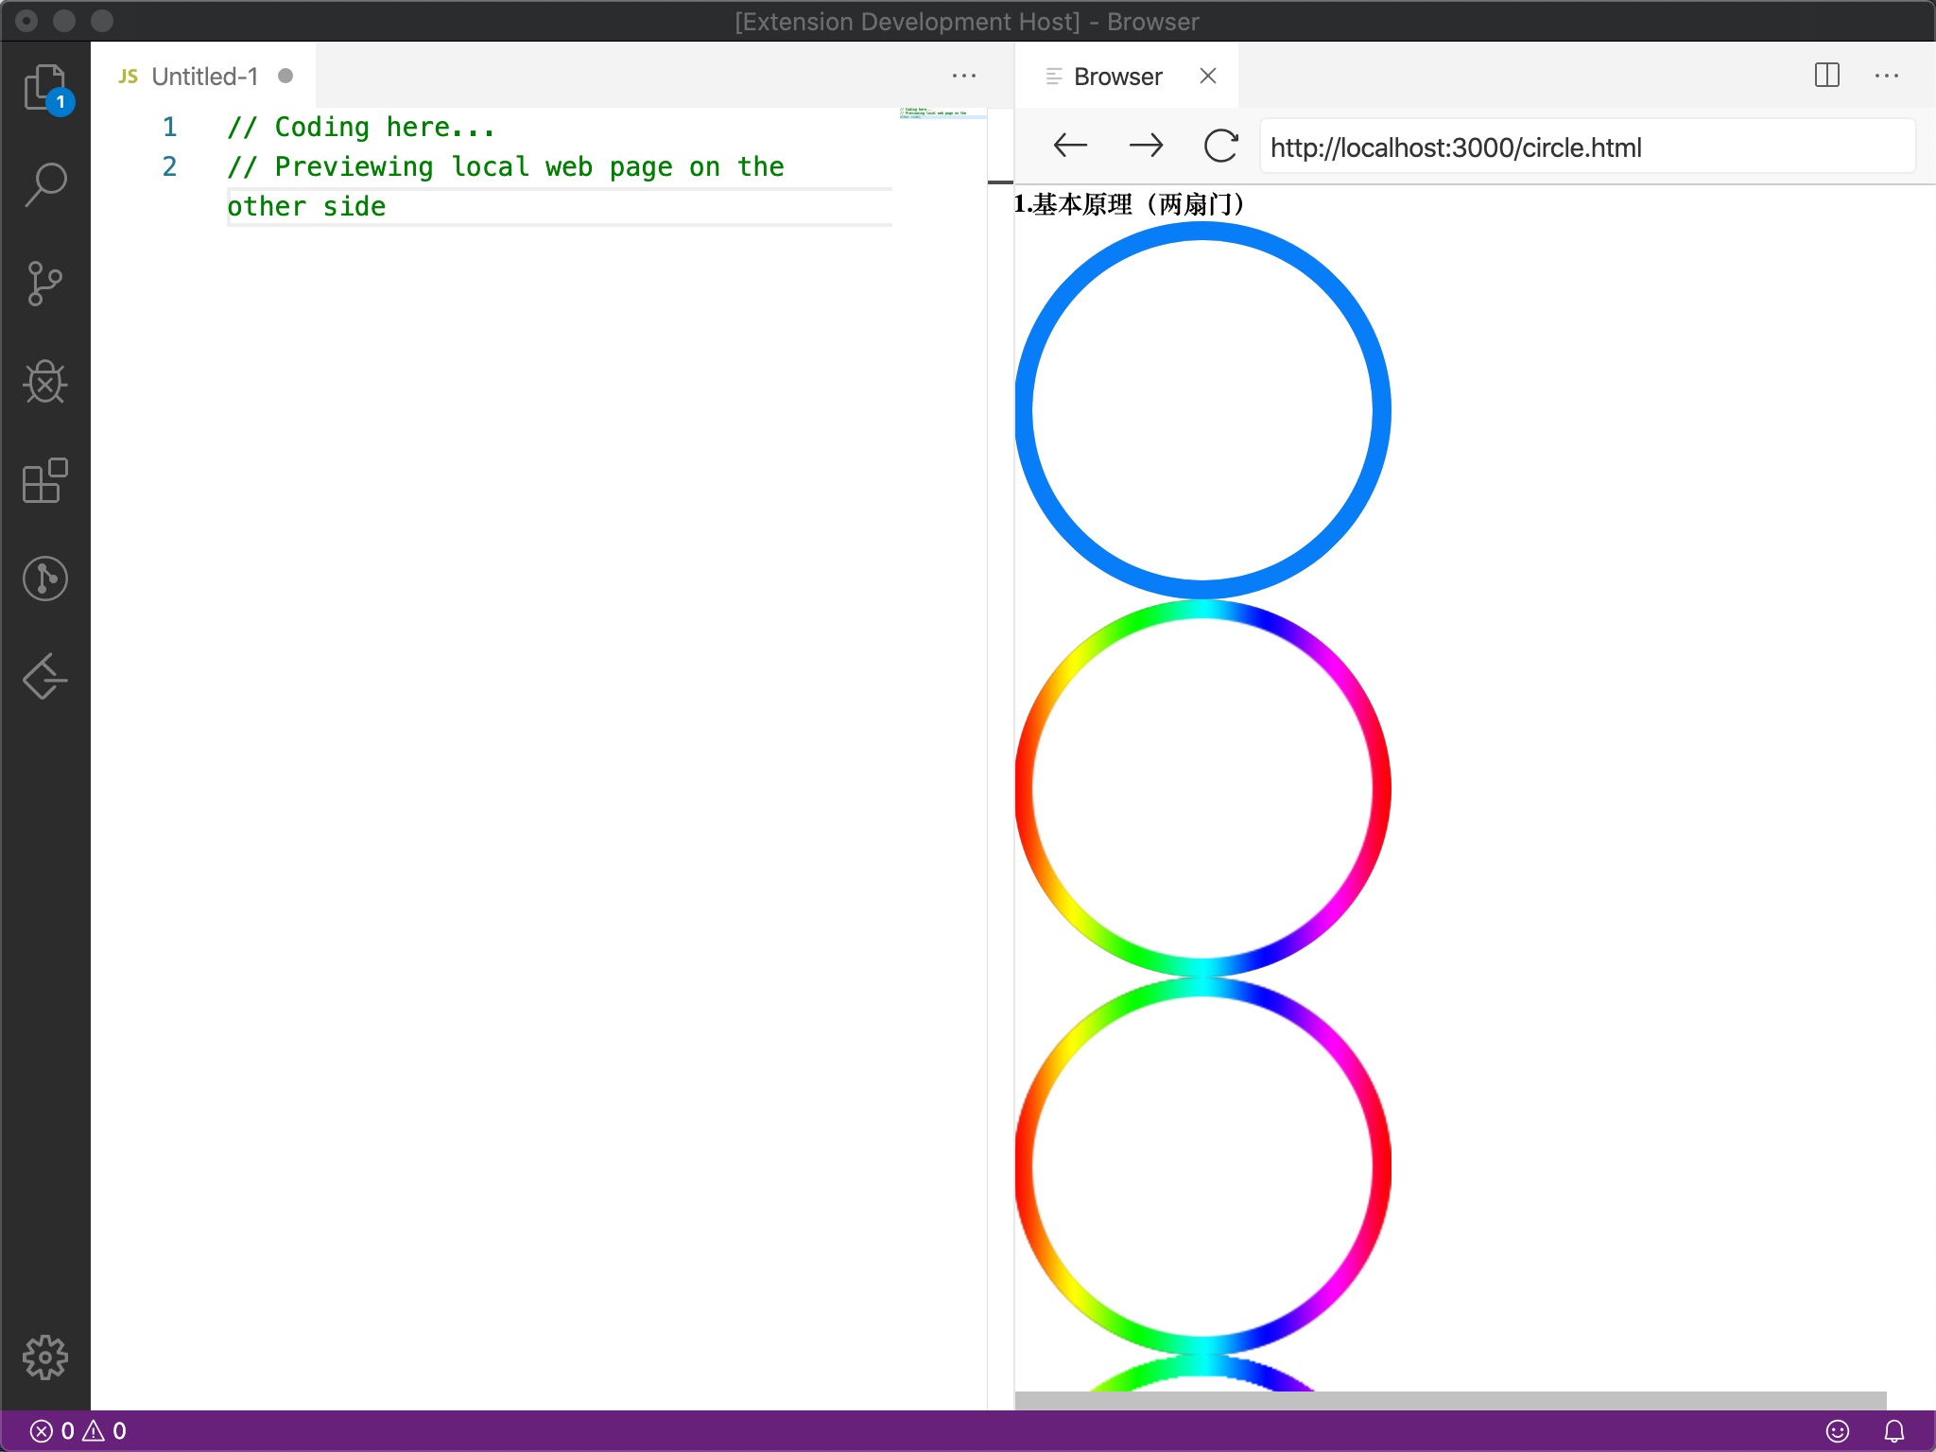Open the Source Control view
Viewport: 1936px width, 1452px height.
pyautogui.click(x=44, y=284)
